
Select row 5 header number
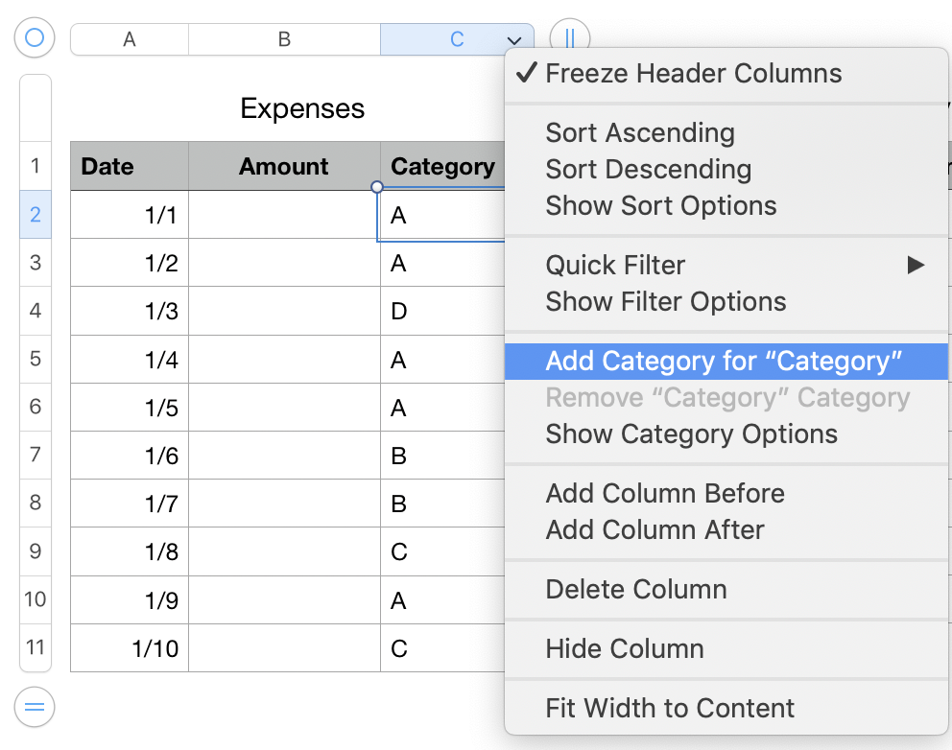[36, 359]
